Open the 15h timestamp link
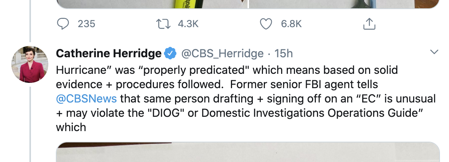 (x=283, y=53)
